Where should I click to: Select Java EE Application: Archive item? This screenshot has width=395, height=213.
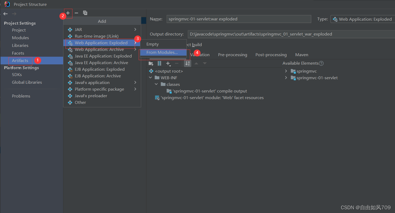click(x=102, y=63)
